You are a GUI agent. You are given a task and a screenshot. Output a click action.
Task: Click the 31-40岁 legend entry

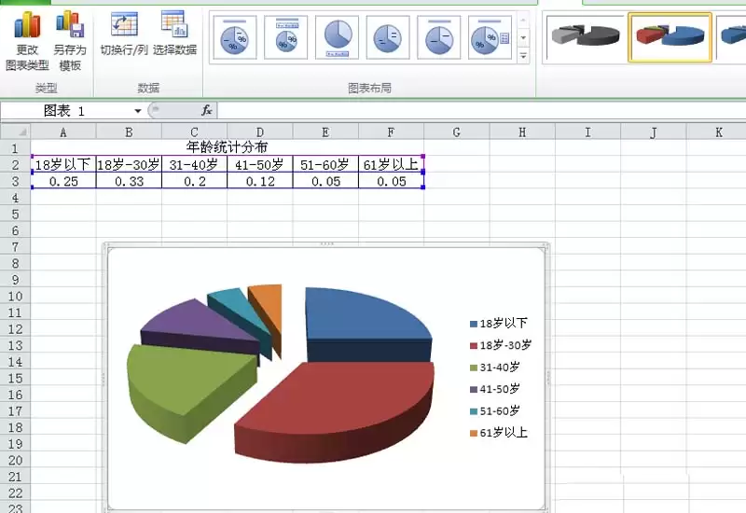pos(500,367)
